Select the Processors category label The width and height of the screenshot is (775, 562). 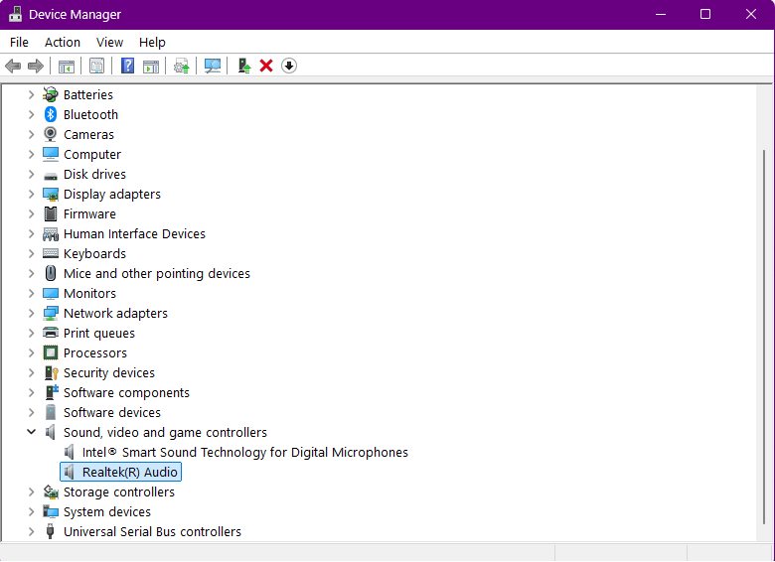pos(95,353)
